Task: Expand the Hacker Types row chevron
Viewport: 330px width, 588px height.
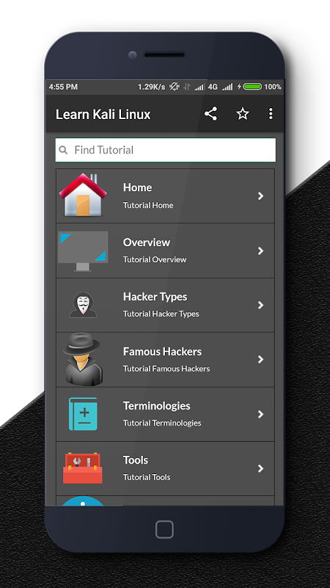Action: (261, 305)
